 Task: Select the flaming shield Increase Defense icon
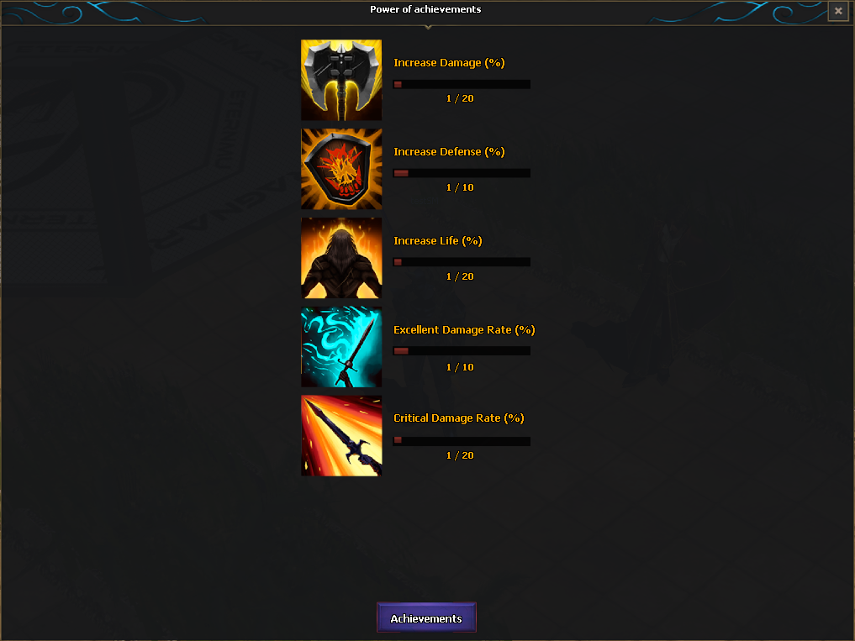pyautogui.click(x=341, y=169)
